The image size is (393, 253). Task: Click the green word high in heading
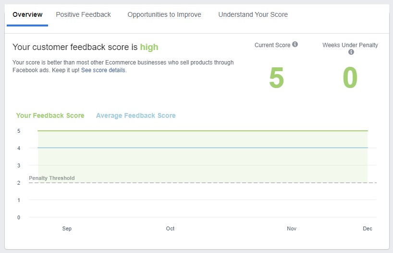click(149, 47)
